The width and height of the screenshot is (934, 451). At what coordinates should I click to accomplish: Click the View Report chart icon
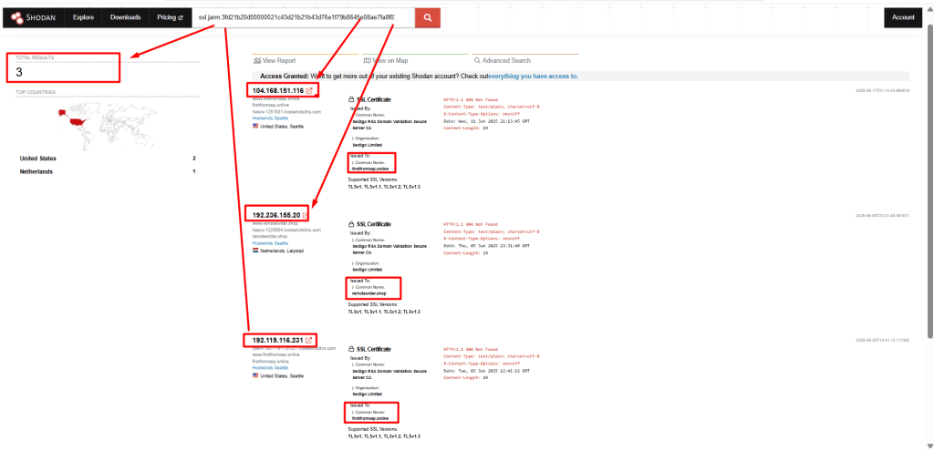coord(256,61)
